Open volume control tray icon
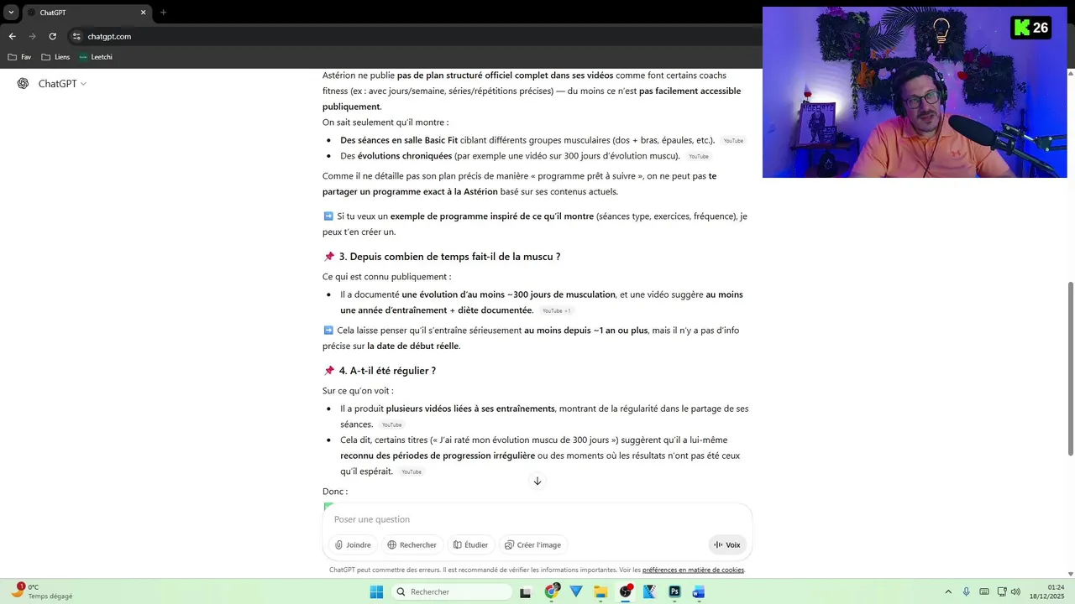The height and width of the screenshot is (604, 1075). pos(1016,591)
